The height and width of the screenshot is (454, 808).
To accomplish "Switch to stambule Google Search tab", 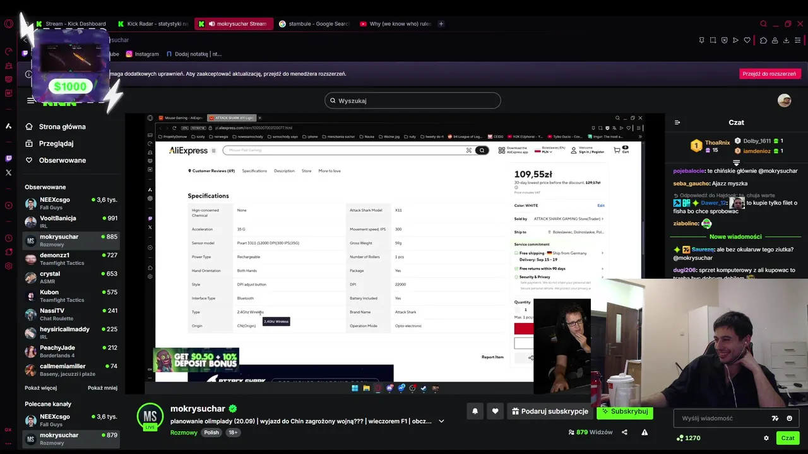I will tap(314, 24).
